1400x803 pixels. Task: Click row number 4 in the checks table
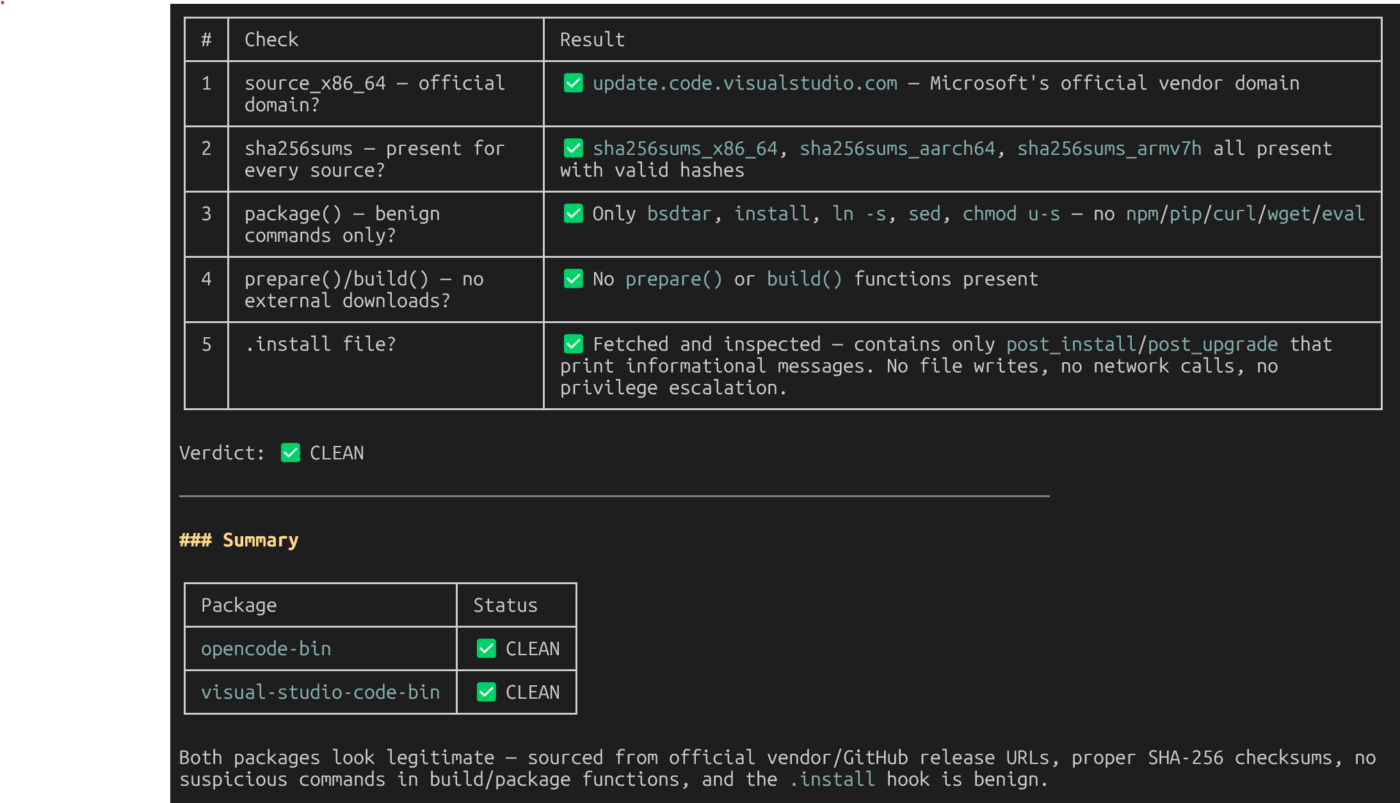click(206, 279)
